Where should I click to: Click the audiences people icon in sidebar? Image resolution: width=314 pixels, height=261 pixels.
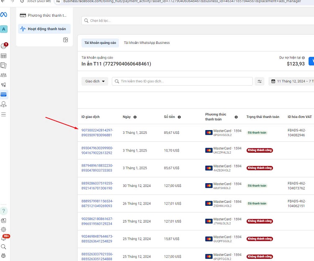tap(4, 75)
